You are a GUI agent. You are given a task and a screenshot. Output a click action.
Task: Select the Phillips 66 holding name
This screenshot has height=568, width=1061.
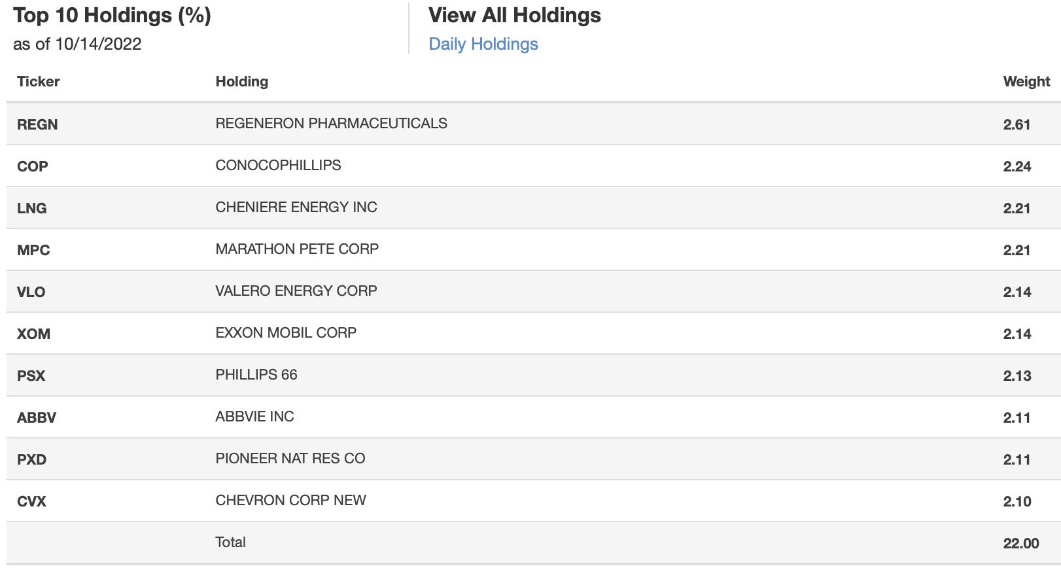[x=256, y=374]
